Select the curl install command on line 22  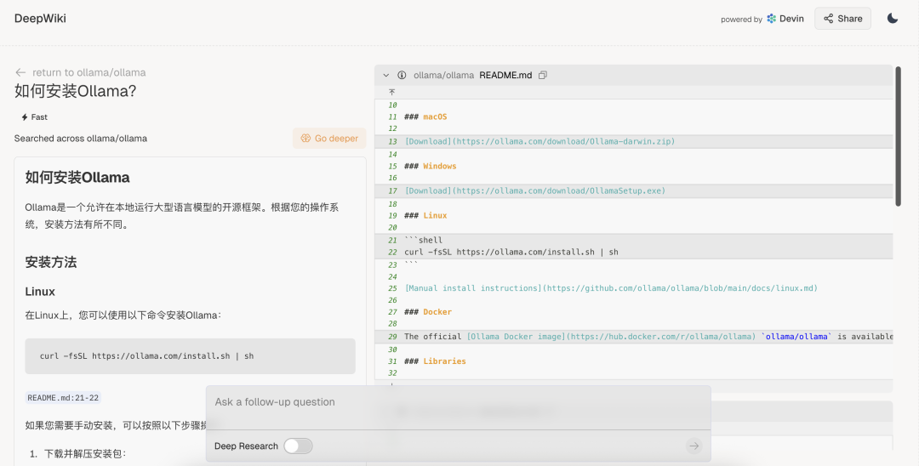click(x=511, y=253)
